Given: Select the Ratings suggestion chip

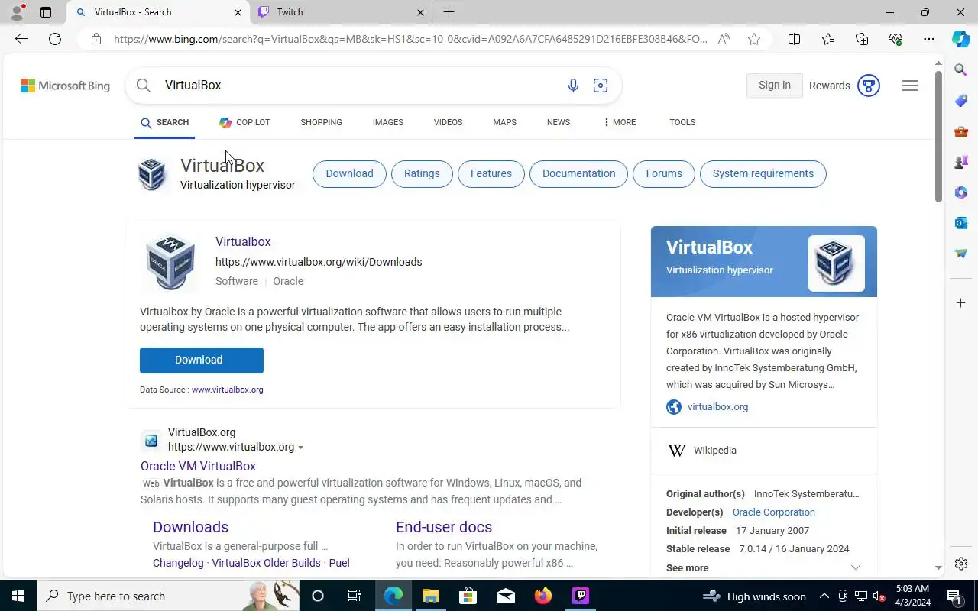Looking at the screenshot, I should click(x=422, y=173).
